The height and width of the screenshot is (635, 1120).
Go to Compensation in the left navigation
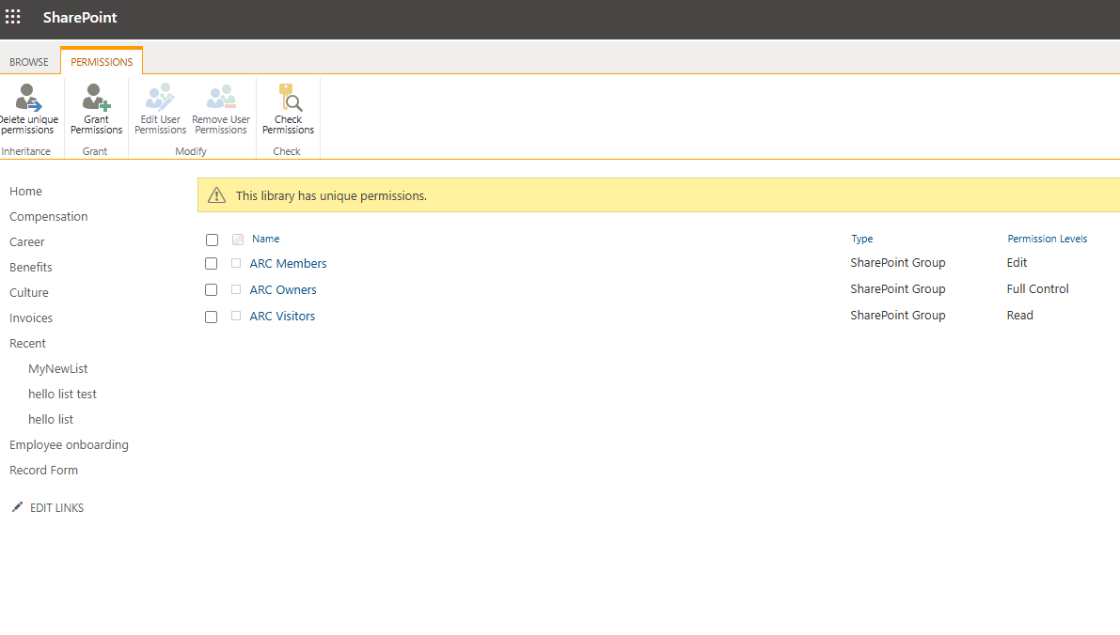[49, 217]
